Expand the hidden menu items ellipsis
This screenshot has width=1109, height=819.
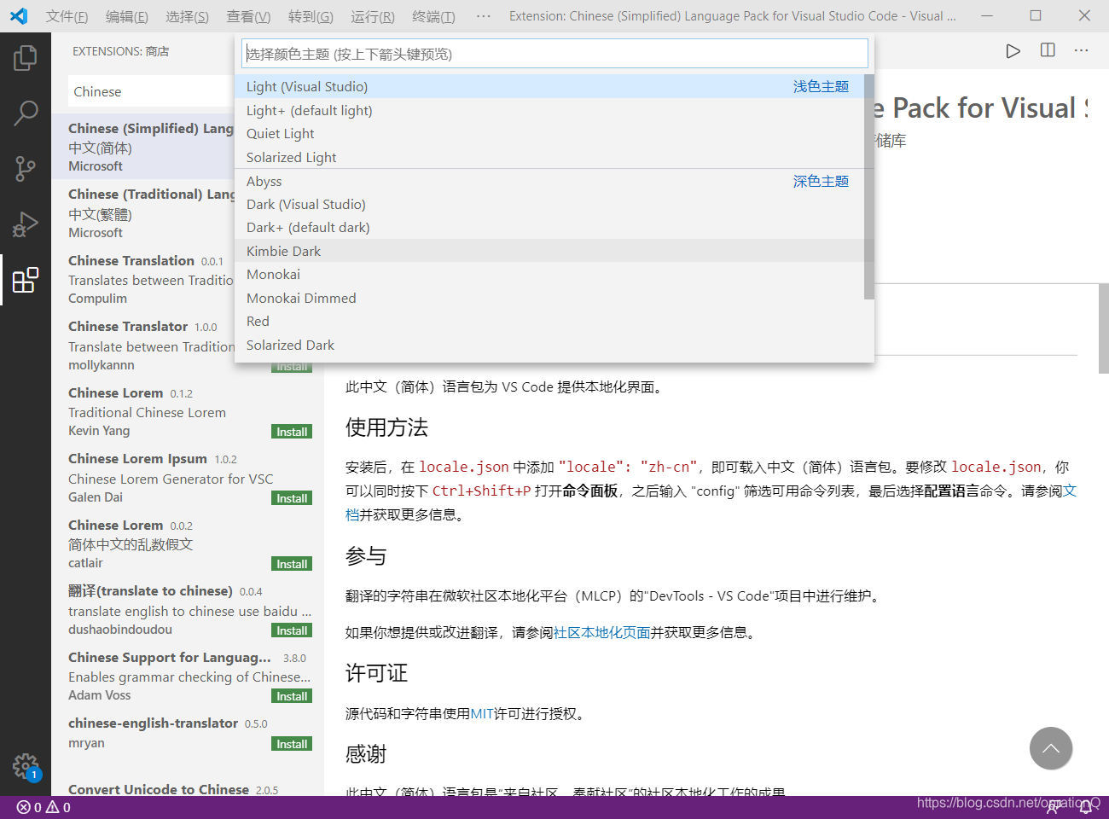(x=484, y=16)
